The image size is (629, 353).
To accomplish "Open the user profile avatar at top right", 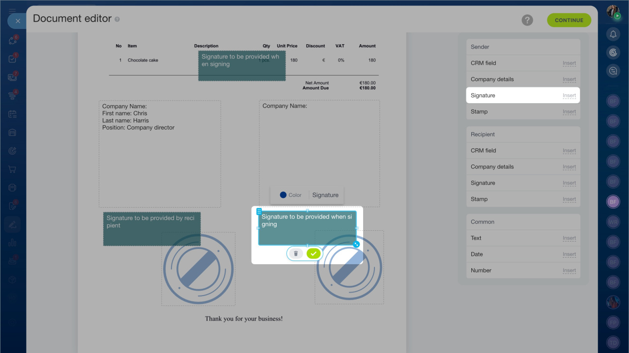I will (x=612, y=12).
